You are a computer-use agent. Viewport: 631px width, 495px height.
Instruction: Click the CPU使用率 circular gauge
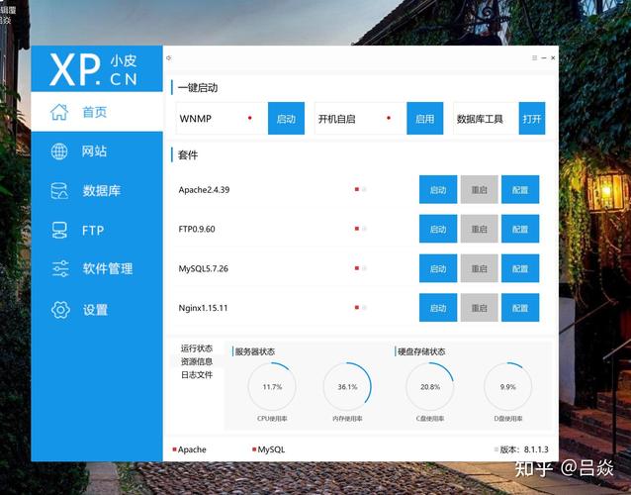point(272,386)
